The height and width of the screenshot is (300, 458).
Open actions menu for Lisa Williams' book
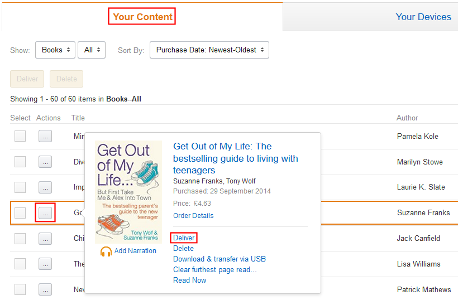[45, 264]
